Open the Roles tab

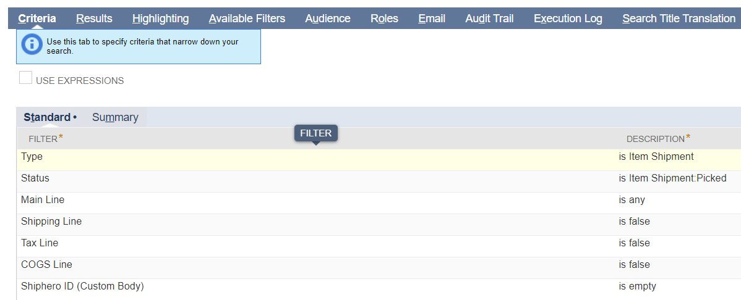[384, 19]
